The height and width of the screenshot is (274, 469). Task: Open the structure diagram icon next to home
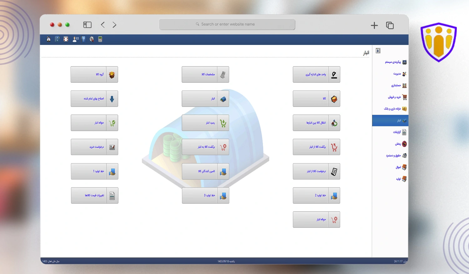57,39
